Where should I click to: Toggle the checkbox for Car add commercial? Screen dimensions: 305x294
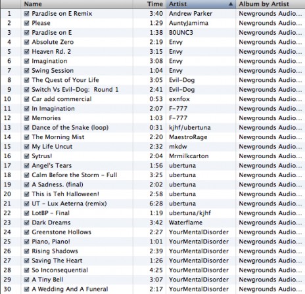(x=26, y=99)
